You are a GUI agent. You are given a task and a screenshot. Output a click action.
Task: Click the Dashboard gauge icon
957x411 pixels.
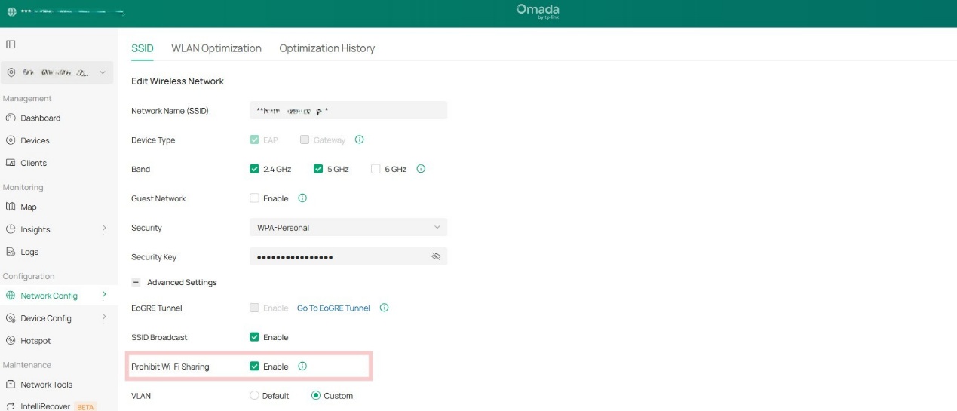pyautogui.click(x=11, y=118)
